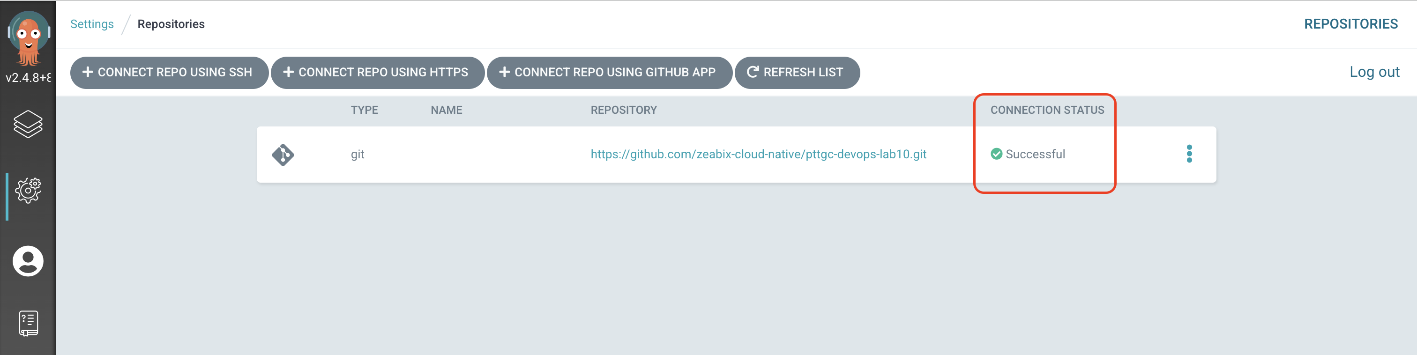The height and width of the screenshot is (355, 1417).
Task: Open the pttgc-devops-lab10.git repository URL
Action: [x=759, y=155]
